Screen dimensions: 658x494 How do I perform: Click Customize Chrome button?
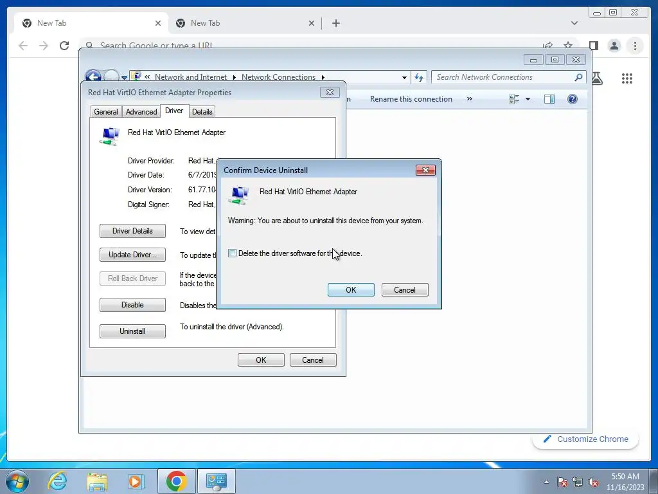pos(586,439)
